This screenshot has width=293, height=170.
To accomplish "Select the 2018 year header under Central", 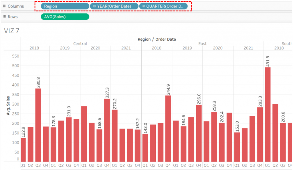I will coord(34,48).
